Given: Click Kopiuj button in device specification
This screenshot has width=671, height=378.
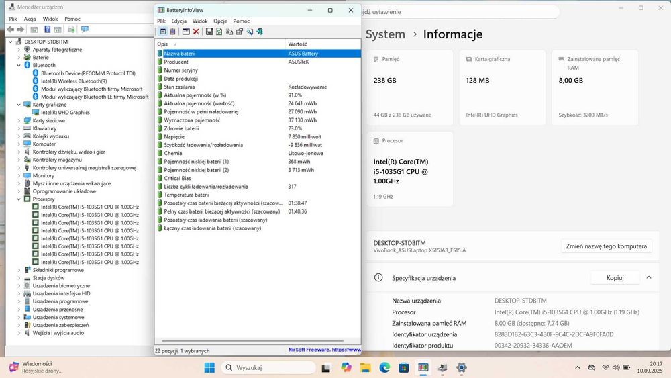Looking at the screenshot, I should [615, 278].
